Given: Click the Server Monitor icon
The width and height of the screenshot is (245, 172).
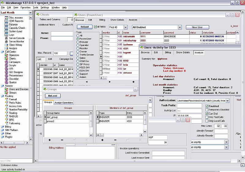Looking at the screenshot, I should pyautogui.click(x=6, y=42).
